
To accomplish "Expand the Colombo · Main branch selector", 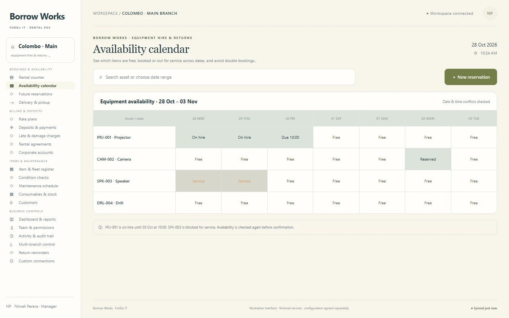I will tap(40, 50).
